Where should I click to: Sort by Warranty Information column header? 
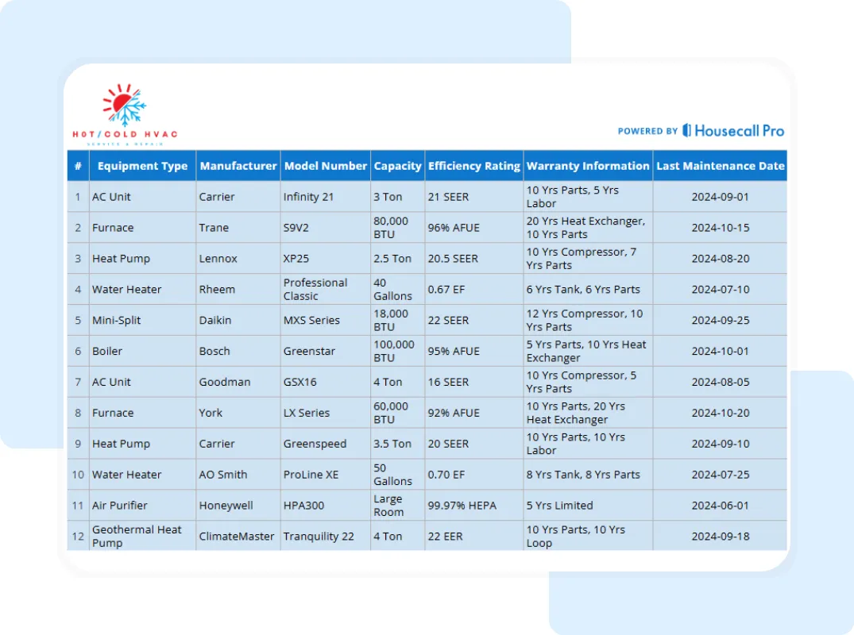(588, 165)
